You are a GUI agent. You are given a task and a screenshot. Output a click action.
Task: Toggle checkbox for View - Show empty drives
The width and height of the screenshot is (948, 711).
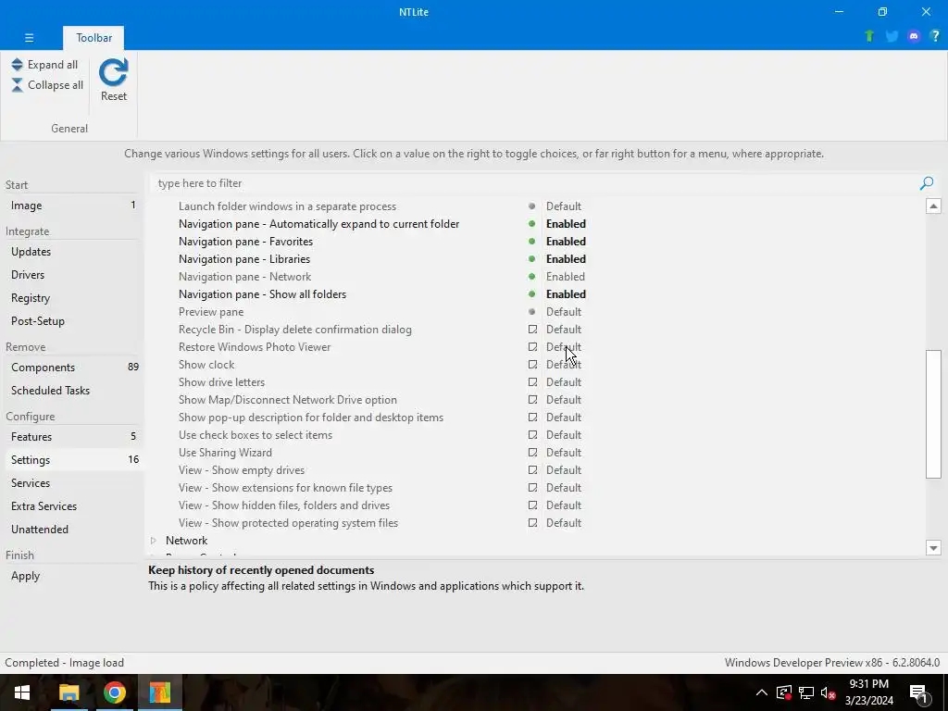point(532,469)
